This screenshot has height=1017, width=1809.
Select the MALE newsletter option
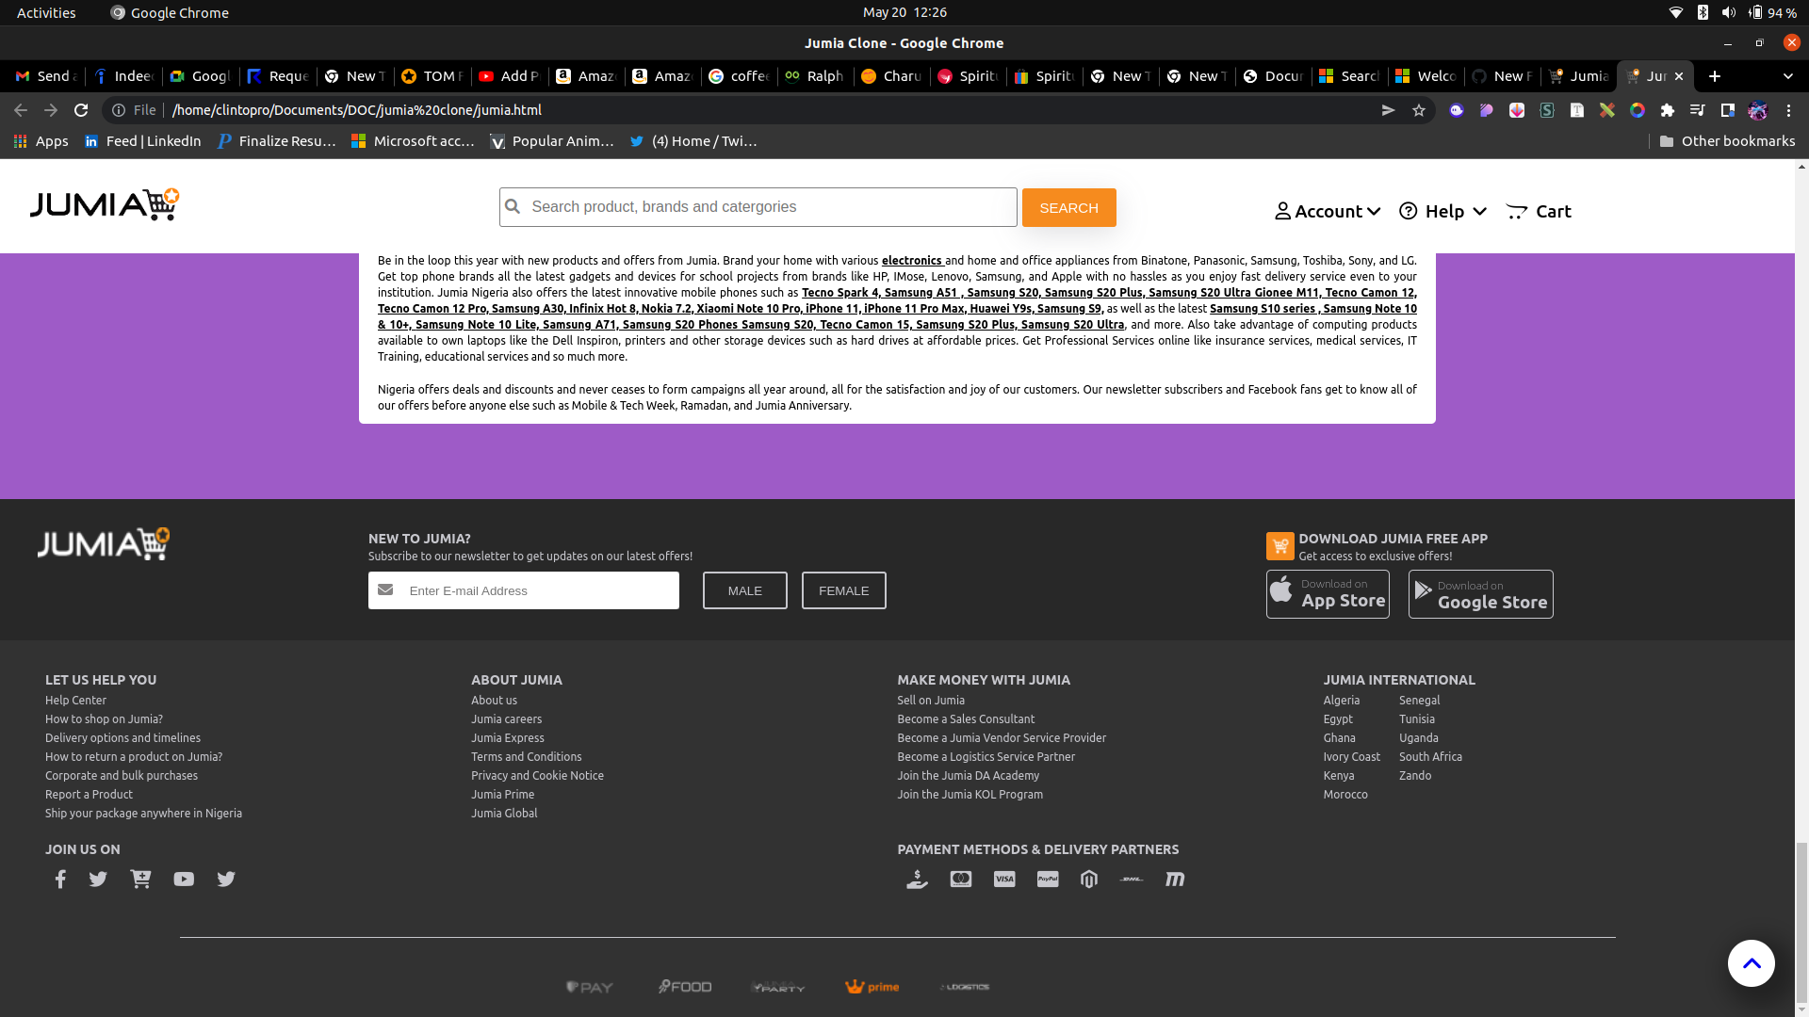tap(744, 590)
